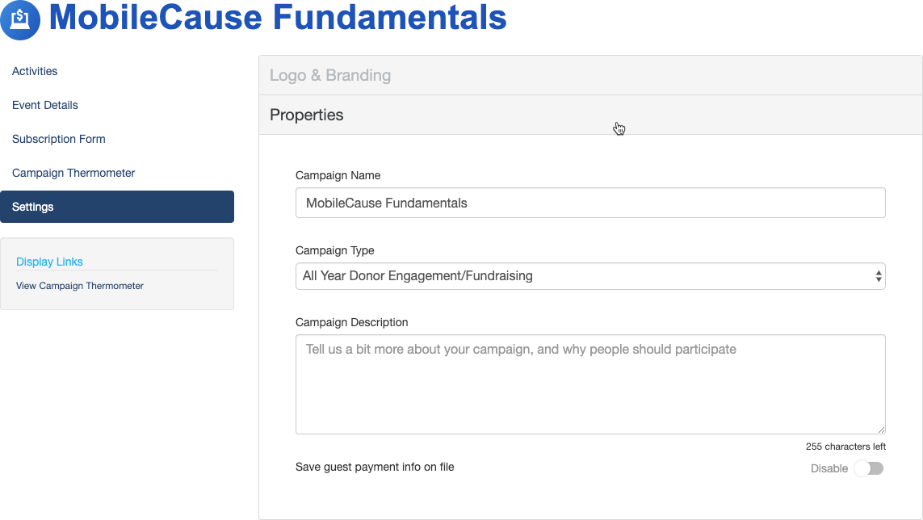Click the MobileCause Fundamentals page title

tap(278, 18)
